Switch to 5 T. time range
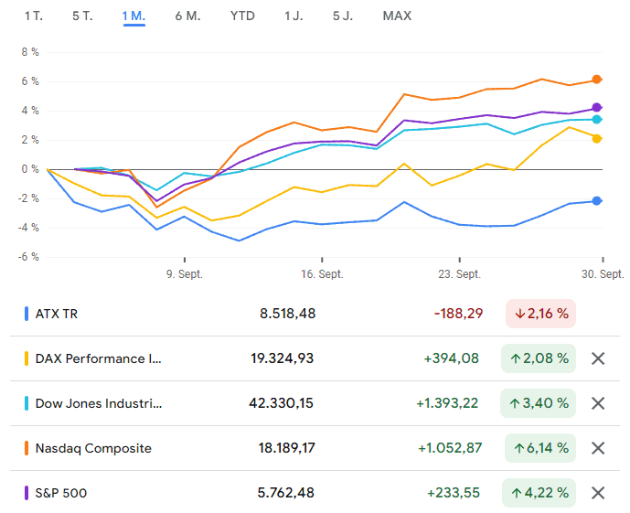630x513 pixels. pos(82,16)
